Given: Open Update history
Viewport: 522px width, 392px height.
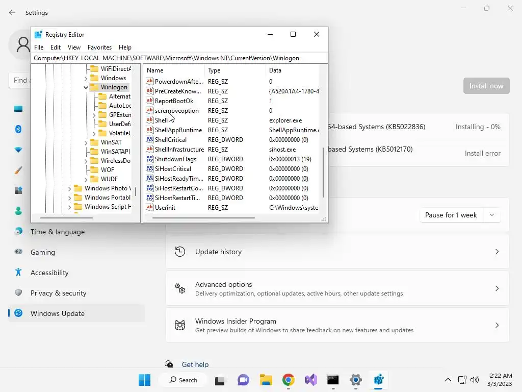Looking at the screenshot, I should (x=337, y=252).
